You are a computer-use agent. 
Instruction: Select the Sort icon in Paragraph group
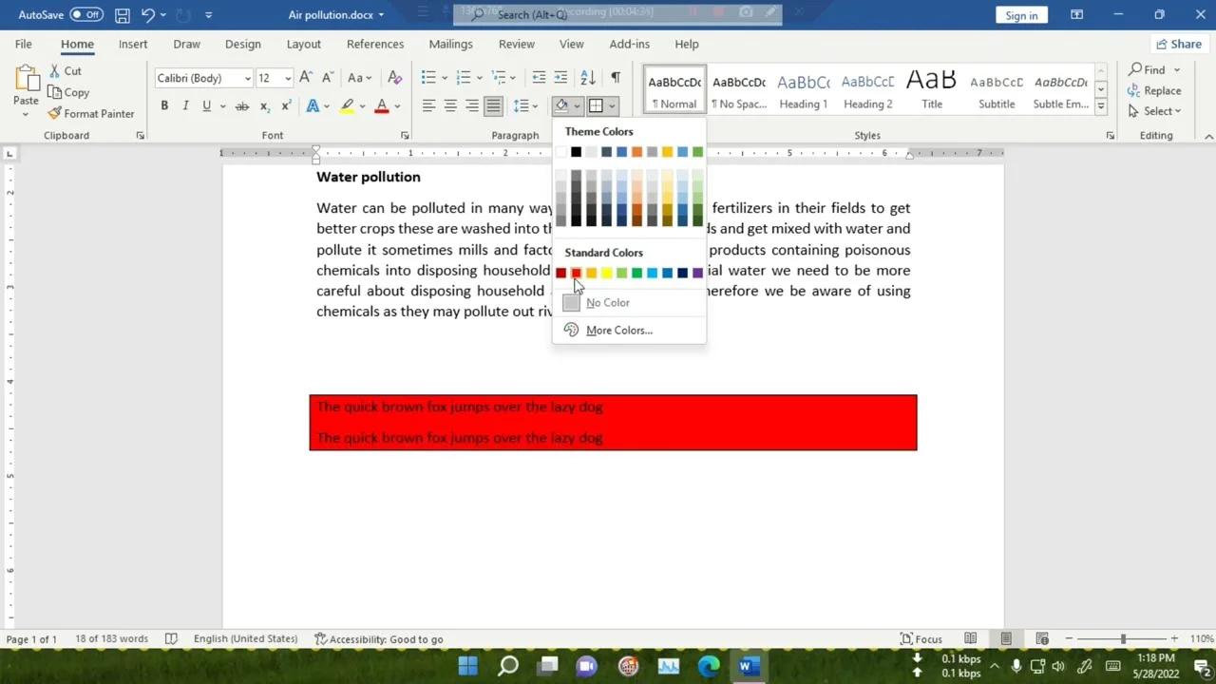(x=587, y=77)
